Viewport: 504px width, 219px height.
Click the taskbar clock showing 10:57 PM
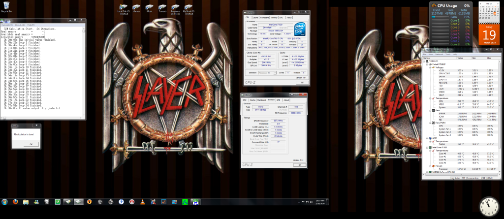319,202
